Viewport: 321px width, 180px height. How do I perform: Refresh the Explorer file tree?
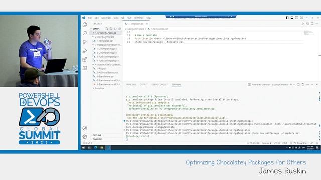click(x=115, y=29)
